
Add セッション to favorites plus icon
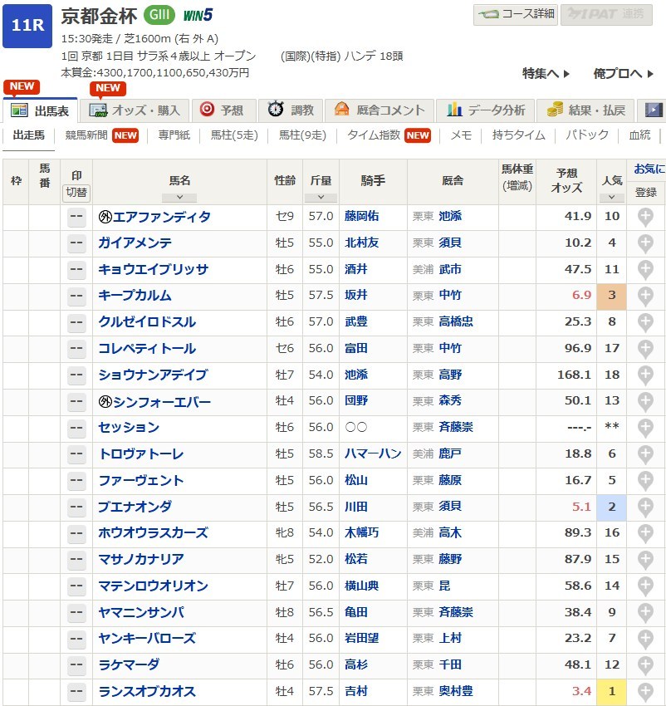[x=645, y=428]
